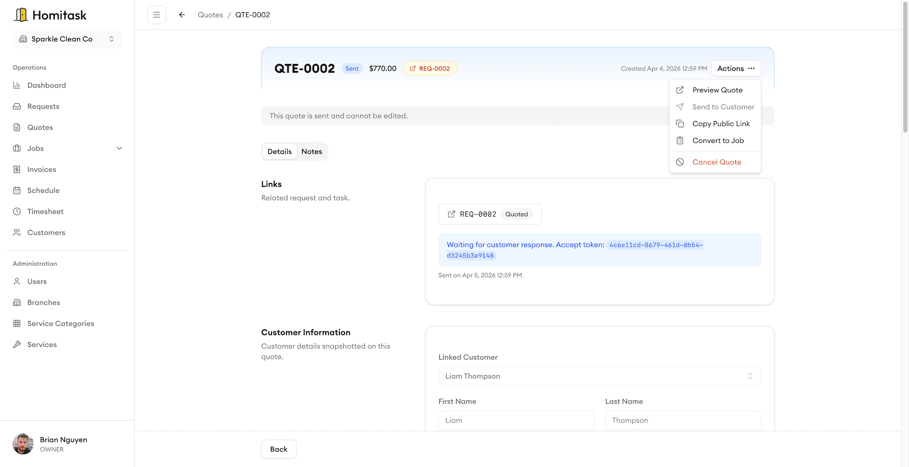The height and width of the screenshot is (467, 909).
Task: Choose Cancel Quote from the Actions menu
Action: click(x=716, y=162)
